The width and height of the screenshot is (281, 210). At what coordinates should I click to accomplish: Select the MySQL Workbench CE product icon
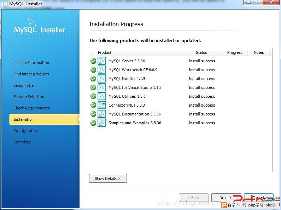tap(102, 70)
